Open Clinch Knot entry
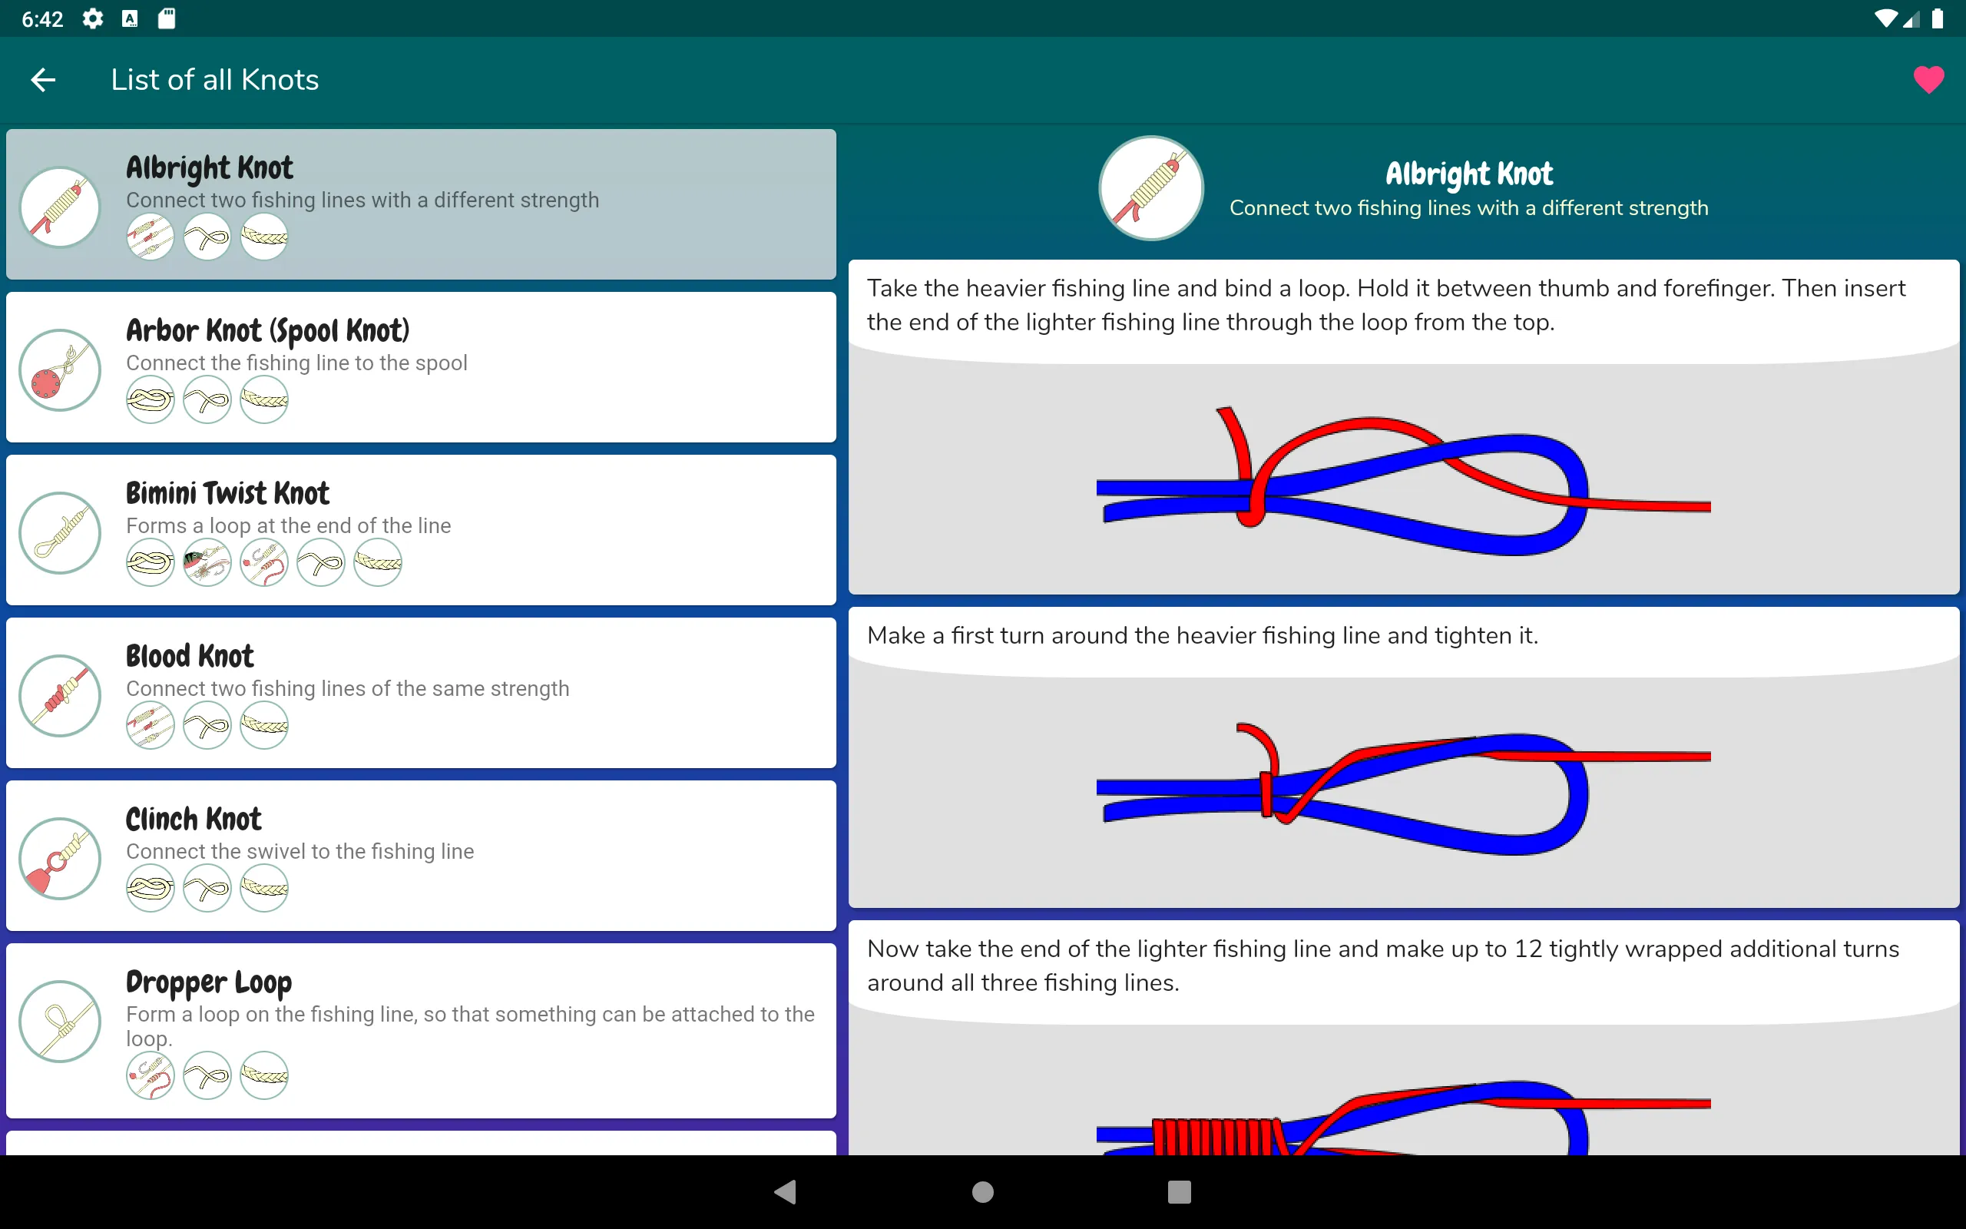 421,855
